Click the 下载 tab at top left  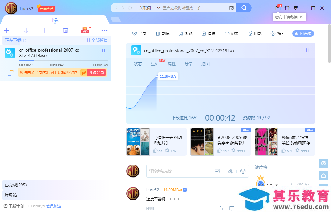tap(55, 20)
